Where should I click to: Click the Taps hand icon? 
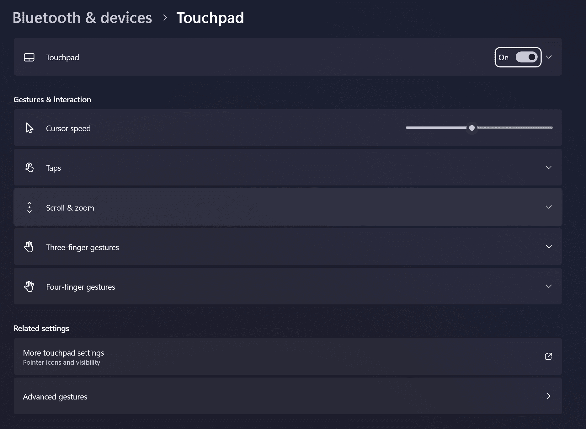point(29,168)
